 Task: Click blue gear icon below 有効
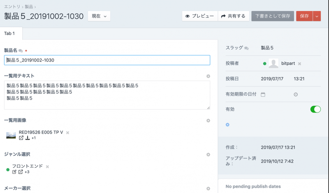coord(227,125)
